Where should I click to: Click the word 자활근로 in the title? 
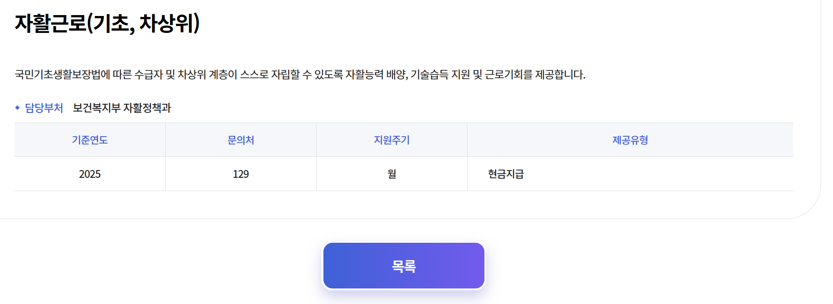pyautogui.click(x=50, y=23)
